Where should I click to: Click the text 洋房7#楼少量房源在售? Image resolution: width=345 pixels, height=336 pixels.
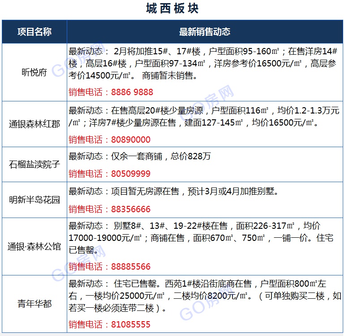pos(133,123)
